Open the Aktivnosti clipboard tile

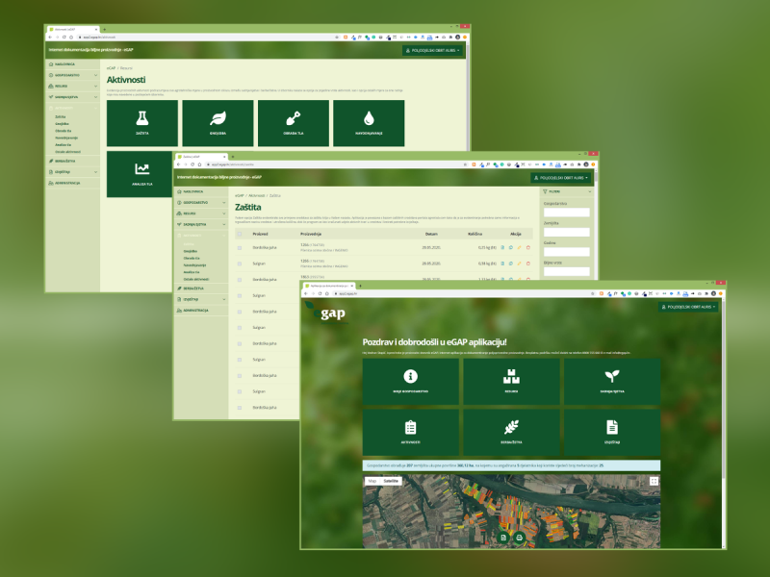(410, 432)
